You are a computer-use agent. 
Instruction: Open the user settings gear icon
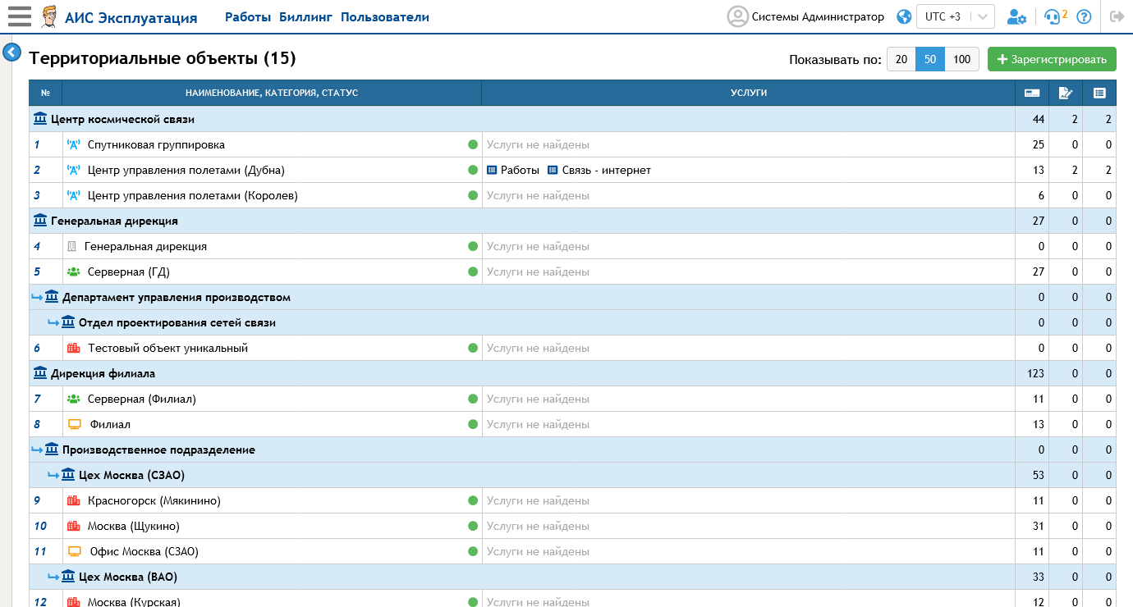1016,16
